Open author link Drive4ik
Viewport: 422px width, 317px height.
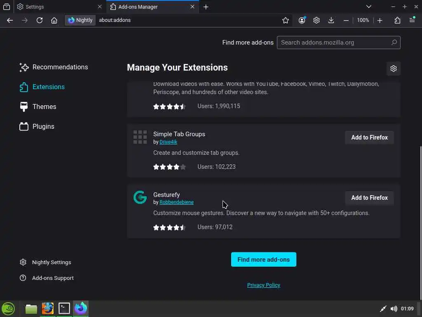[168, 142]
